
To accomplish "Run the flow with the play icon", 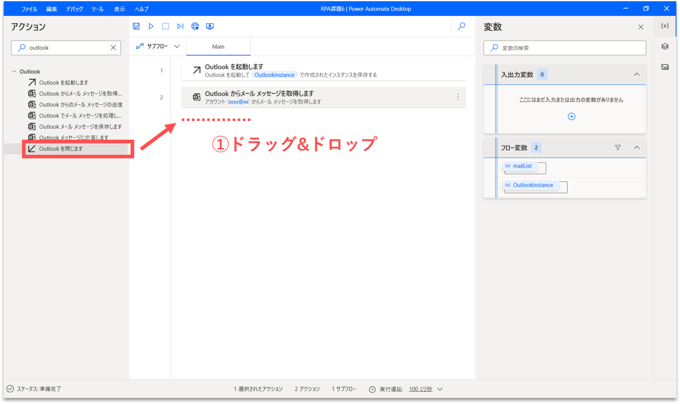I will tap(151, 26).
